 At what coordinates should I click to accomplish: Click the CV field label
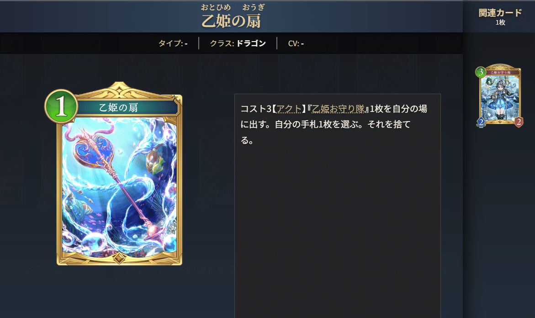pos(296,43)
